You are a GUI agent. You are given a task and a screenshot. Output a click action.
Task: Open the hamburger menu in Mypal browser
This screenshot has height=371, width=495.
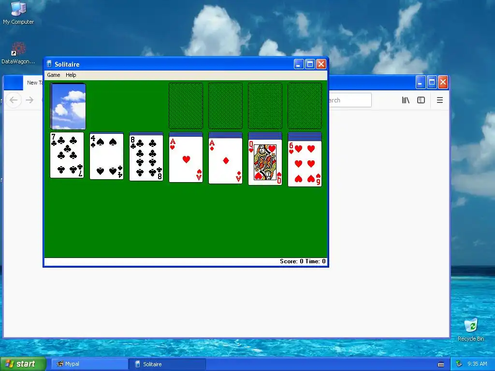tap(440, 100)
